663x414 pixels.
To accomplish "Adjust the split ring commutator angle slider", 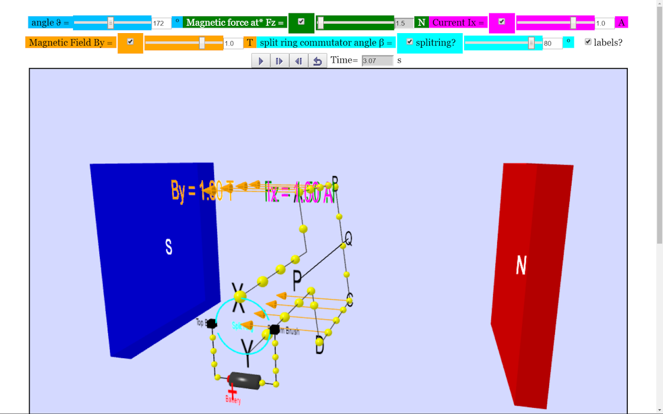I will tap(503, 43).
